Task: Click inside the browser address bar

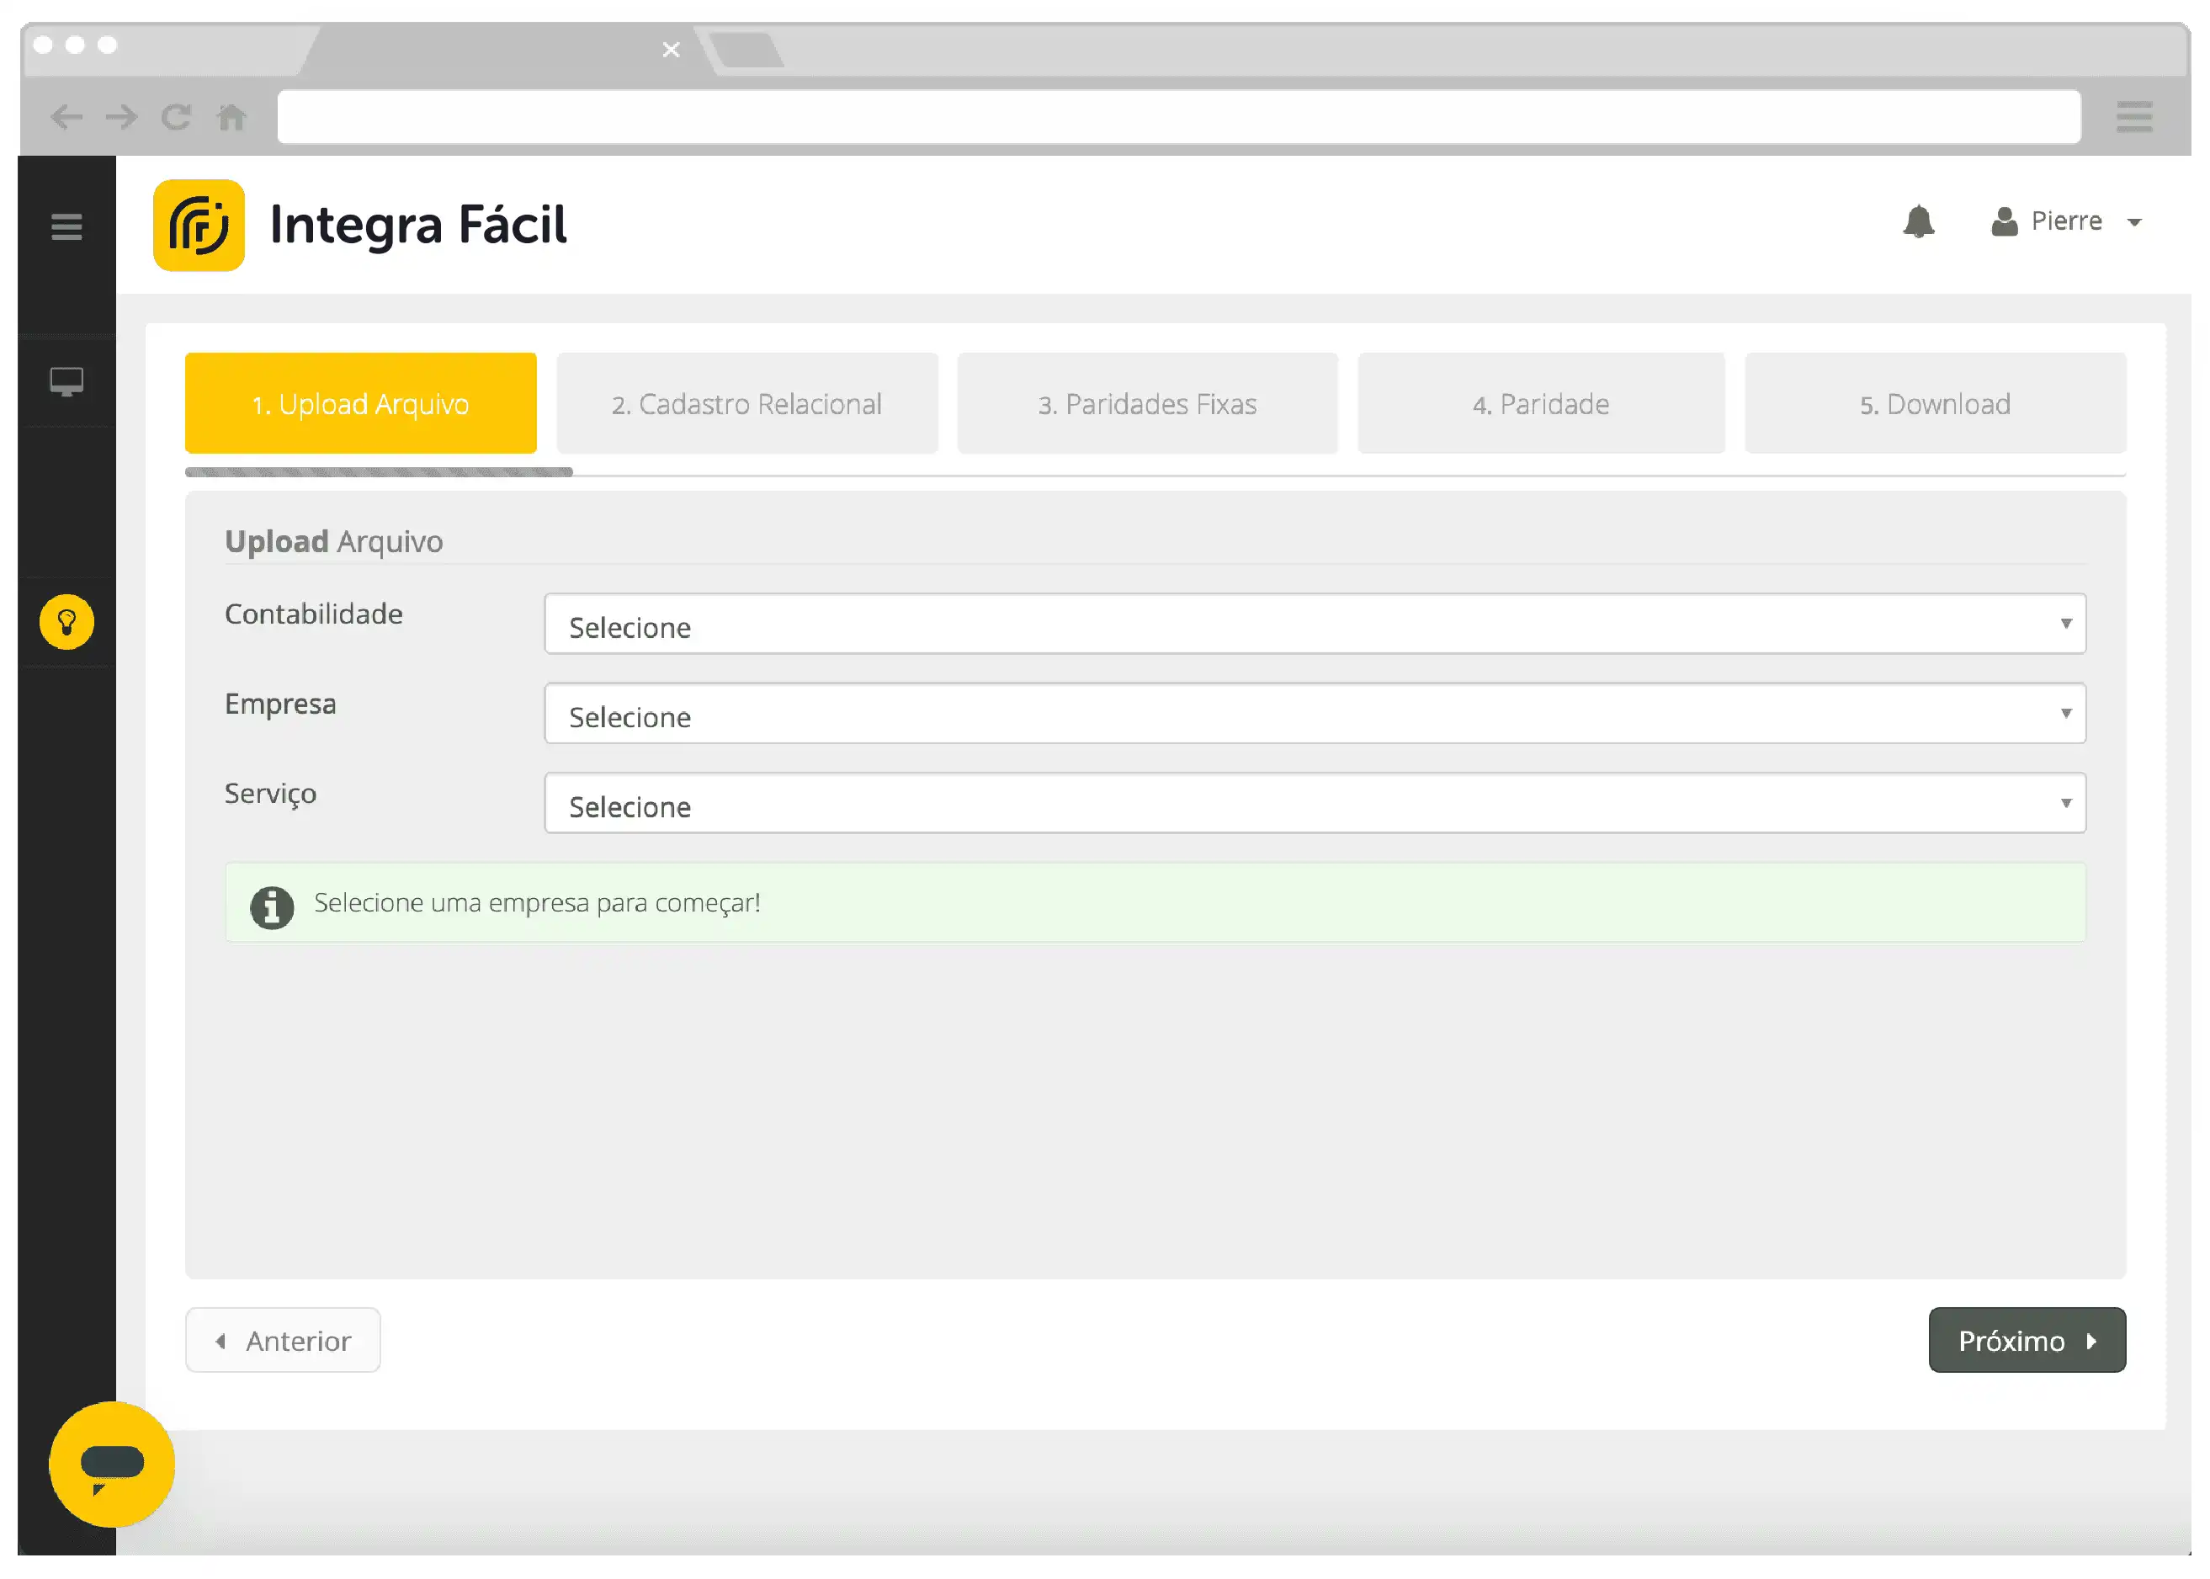Action: point(1166,117)
